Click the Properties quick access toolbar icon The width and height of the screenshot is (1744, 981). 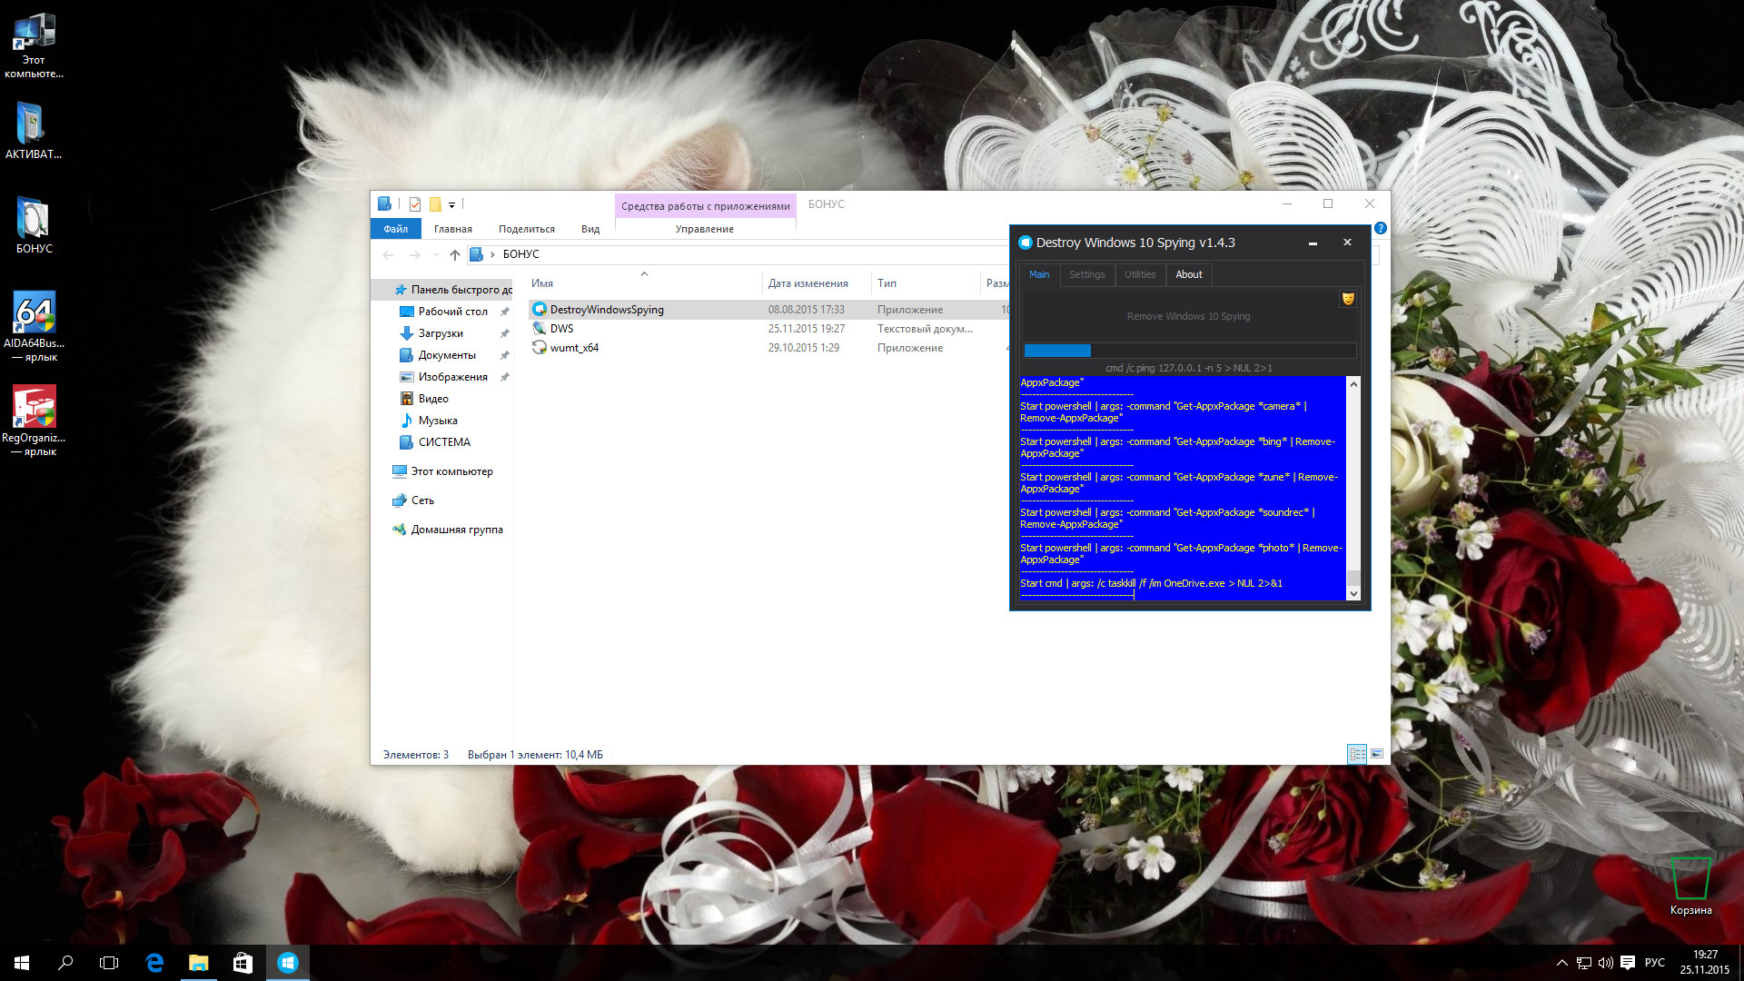pos(415,204)
